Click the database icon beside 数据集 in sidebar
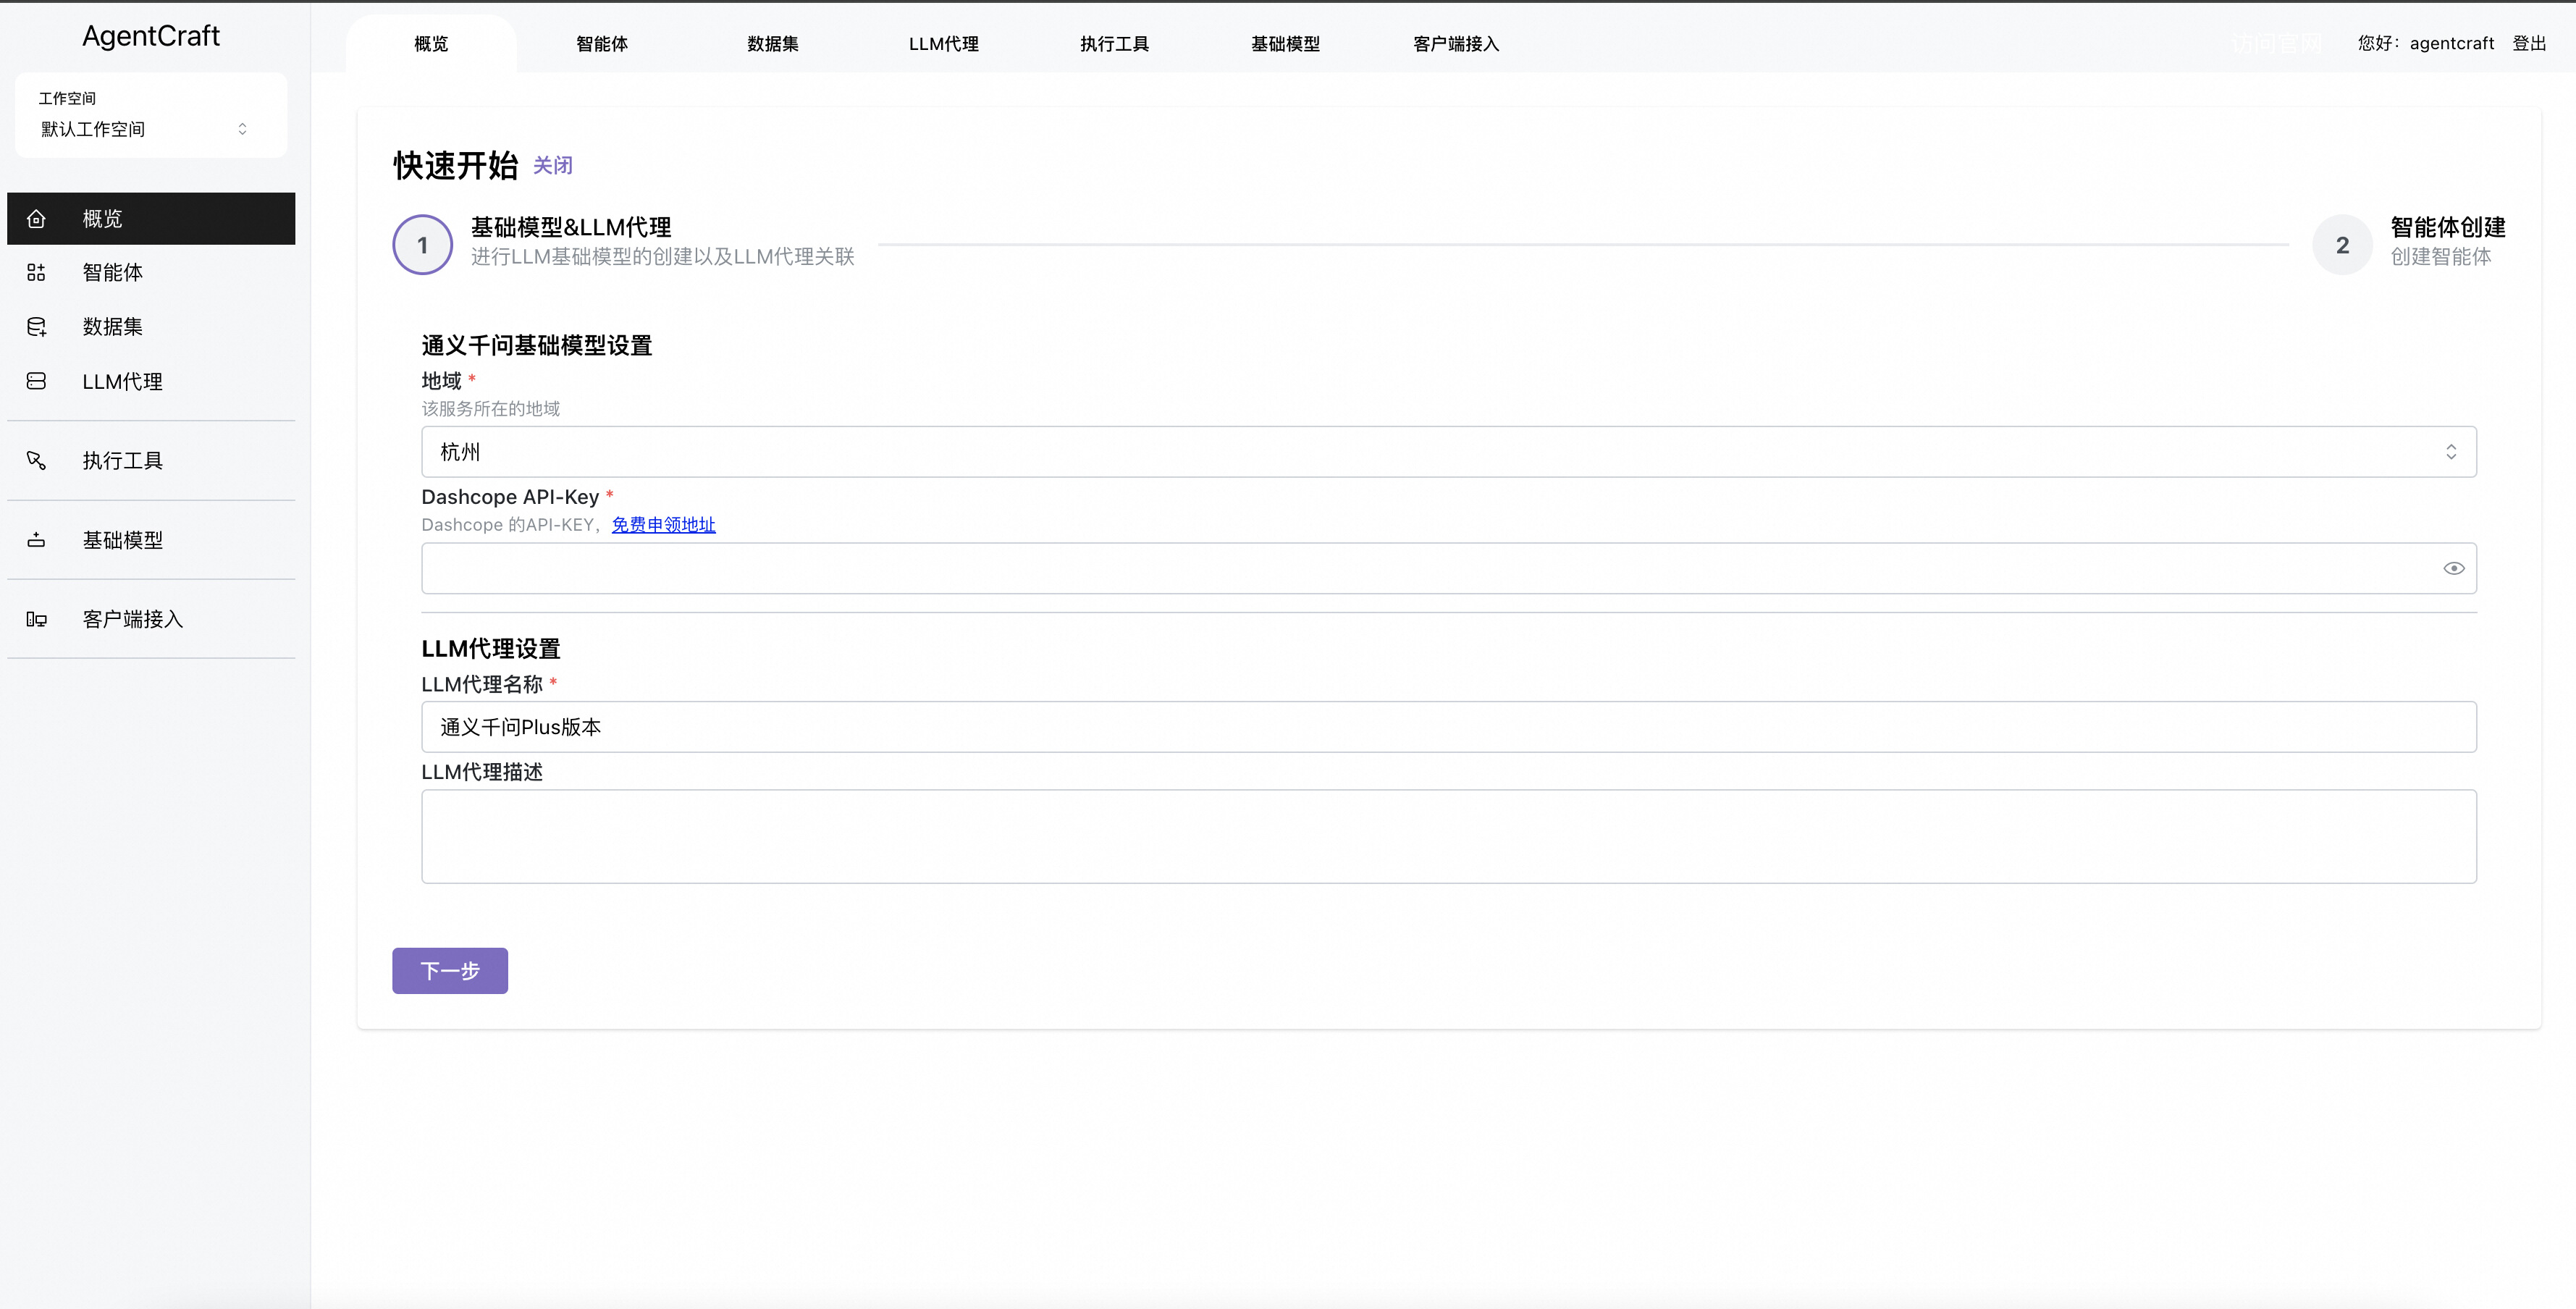 point(36,327)
